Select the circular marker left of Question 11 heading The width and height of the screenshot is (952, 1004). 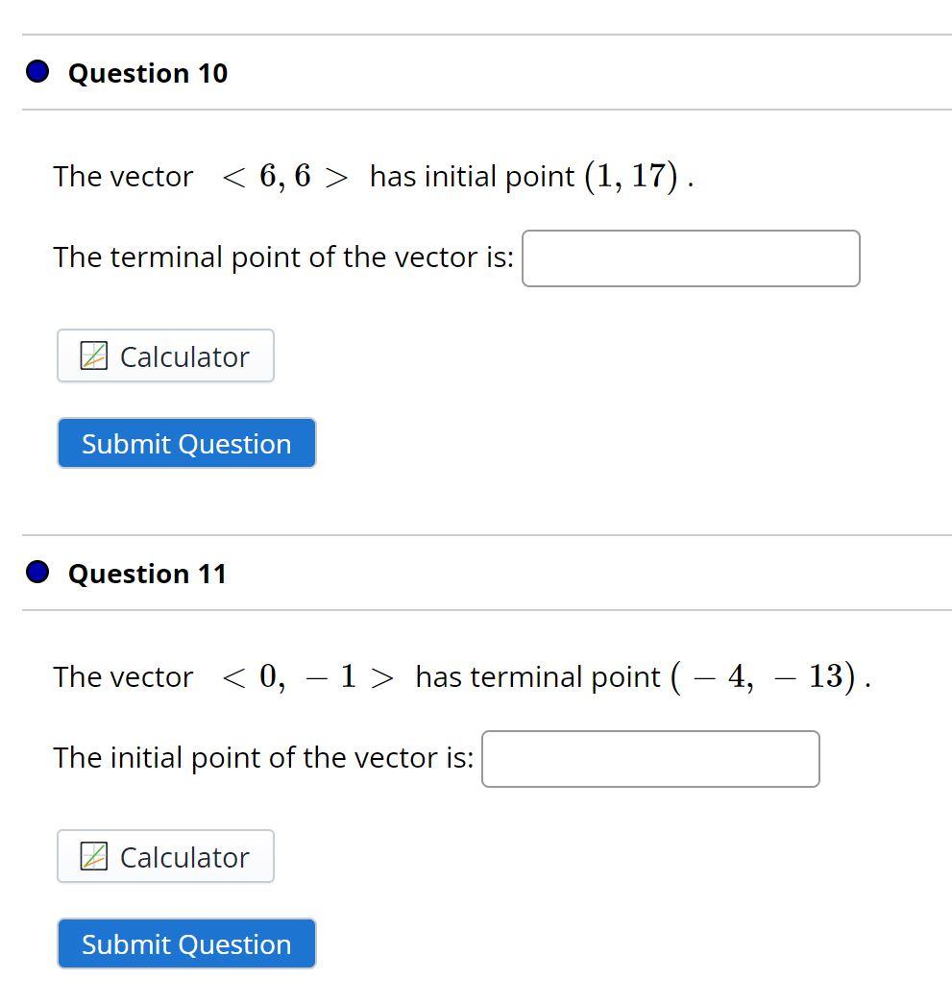pos(37,572)
